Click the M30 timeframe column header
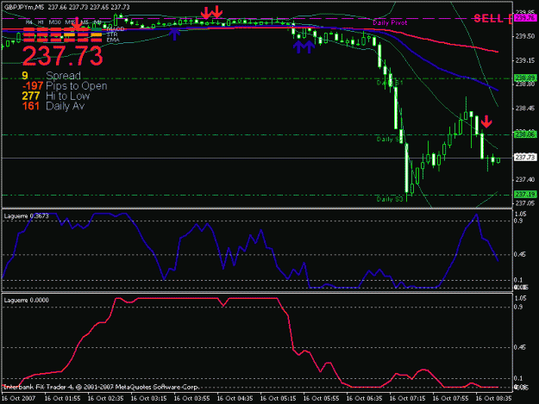 (x=55, y=22)
